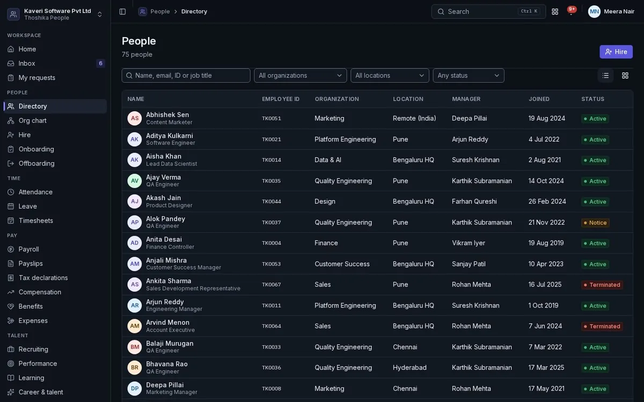Open the Meera Nair user menu

[611, 11]
